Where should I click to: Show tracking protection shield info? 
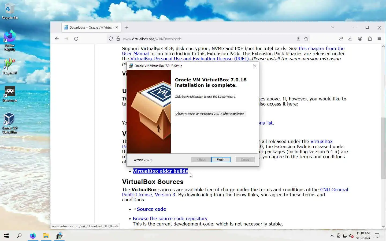111,39
